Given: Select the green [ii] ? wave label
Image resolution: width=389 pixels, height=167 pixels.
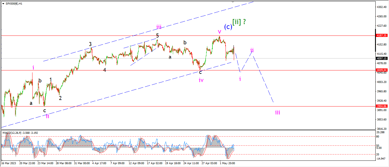Looking at the screenshot, I should point(239,22).
